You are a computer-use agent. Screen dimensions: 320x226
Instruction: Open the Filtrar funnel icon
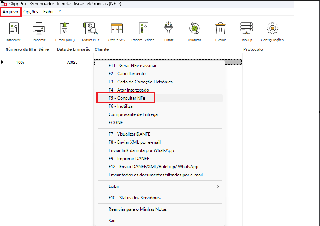[169, 29]
